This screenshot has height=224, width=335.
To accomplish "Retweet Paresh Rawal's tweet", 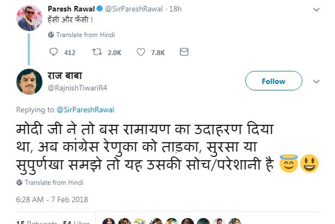I will (97, 52).
